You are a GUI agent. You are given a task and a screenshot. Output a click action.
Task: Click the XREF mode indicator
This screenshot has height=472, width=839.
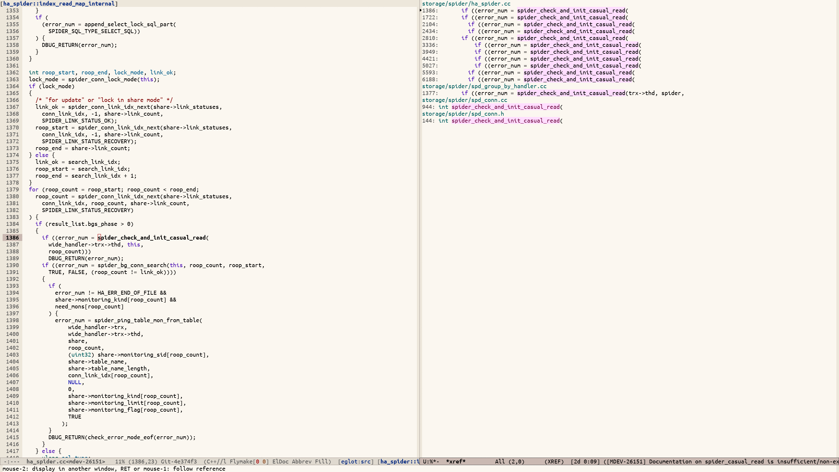tap(554, 462)
